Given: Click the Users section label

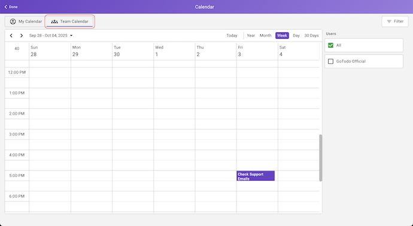Looking at the screenshot, I should point(331,33).
